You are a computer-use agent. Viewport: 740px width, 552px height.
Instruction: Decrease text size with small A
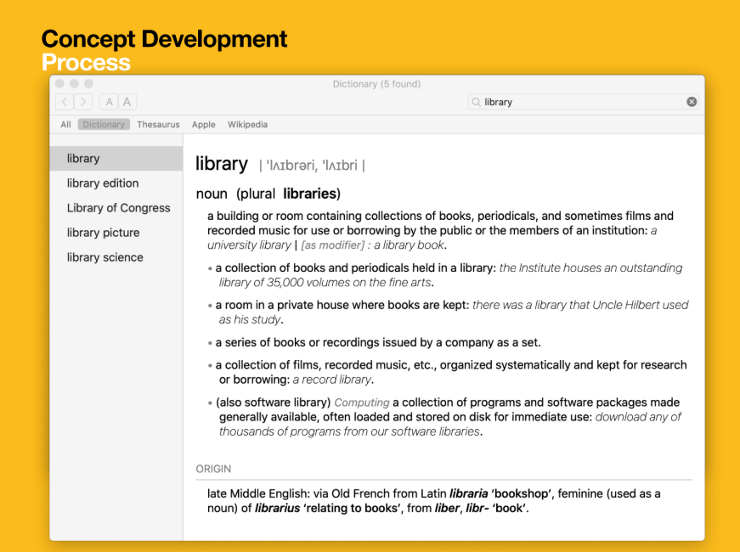pos(109,102)
